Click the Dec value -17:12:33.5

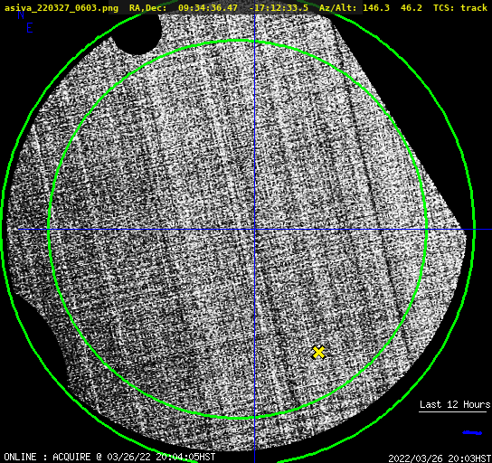click(x=279, y=7)
